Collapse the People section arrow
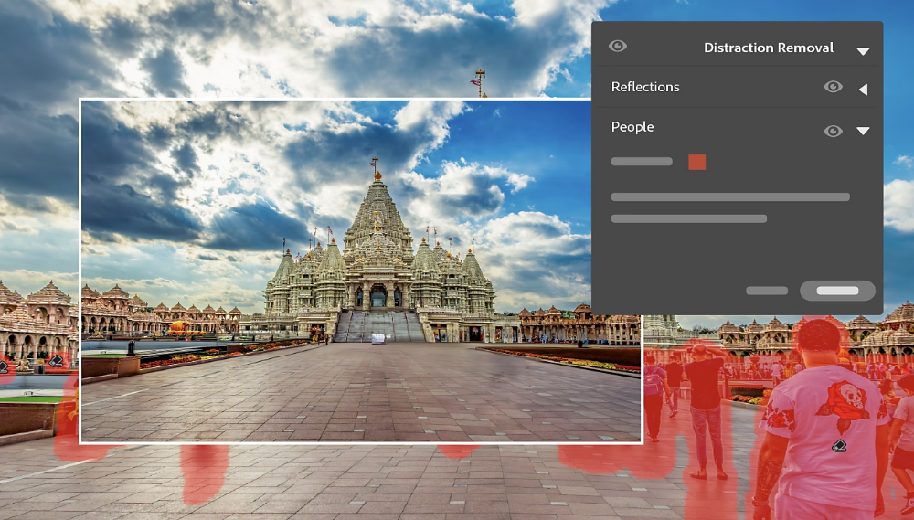 (x=863, y=131)
